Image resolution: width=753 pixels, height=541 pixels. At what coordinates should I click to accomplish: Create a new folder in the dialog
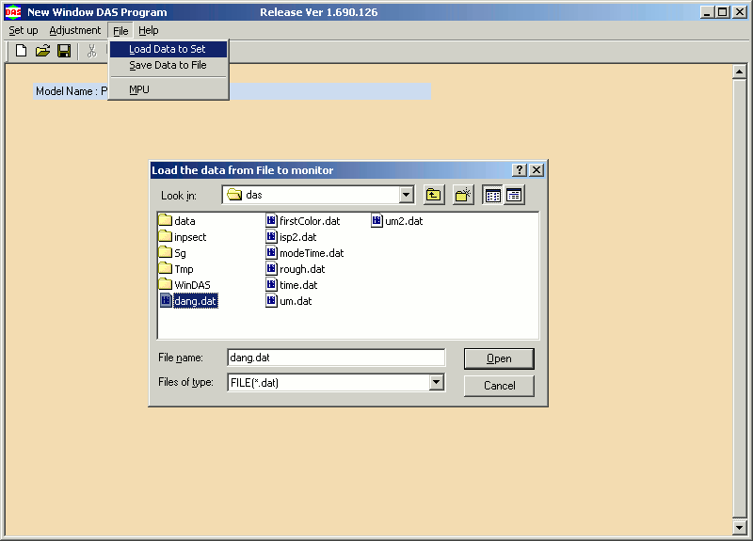click(463, 195)
